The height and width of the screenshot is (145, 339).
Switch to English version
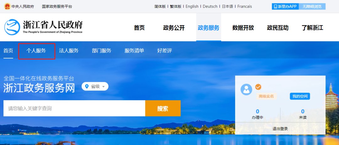tap(192, 7)
